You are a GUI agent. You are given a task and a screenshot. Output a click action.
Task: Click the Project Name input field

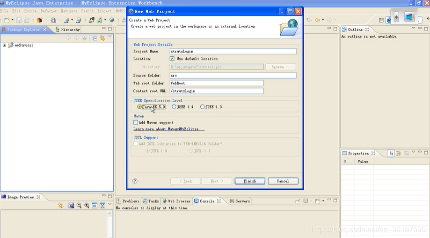coord(233,52)
